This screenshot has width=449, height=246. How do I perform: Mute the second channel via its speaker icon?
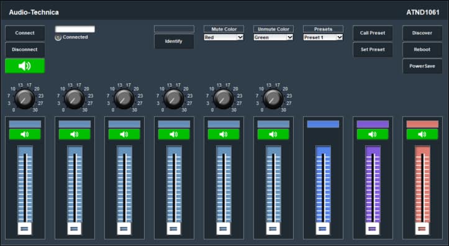click(x=75, y=134)
